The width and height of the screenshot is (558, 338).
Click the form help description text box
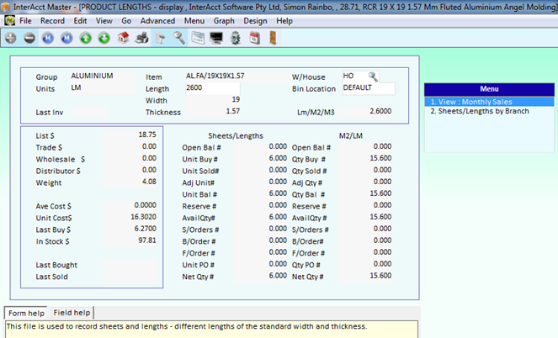click(x=211, y=329)
